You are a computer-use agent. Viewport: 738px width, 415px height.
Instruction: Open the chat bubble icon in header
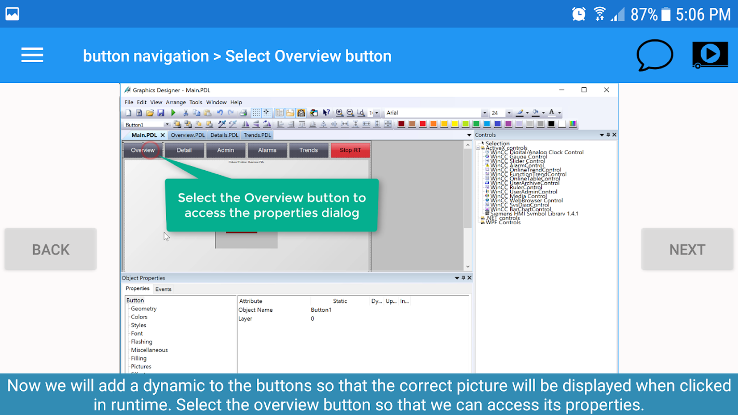(x=655, y=55)
